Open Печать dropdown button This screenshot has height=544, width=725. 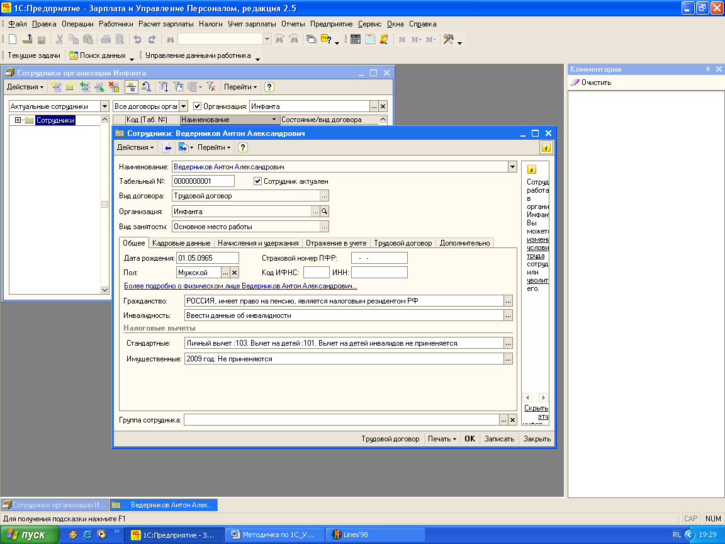tap(442, 439)
